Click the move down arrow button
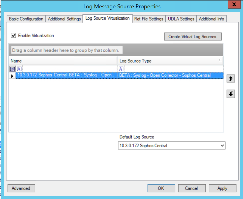Viewport: 243px width, 199px height. click(x=231, y=94)
